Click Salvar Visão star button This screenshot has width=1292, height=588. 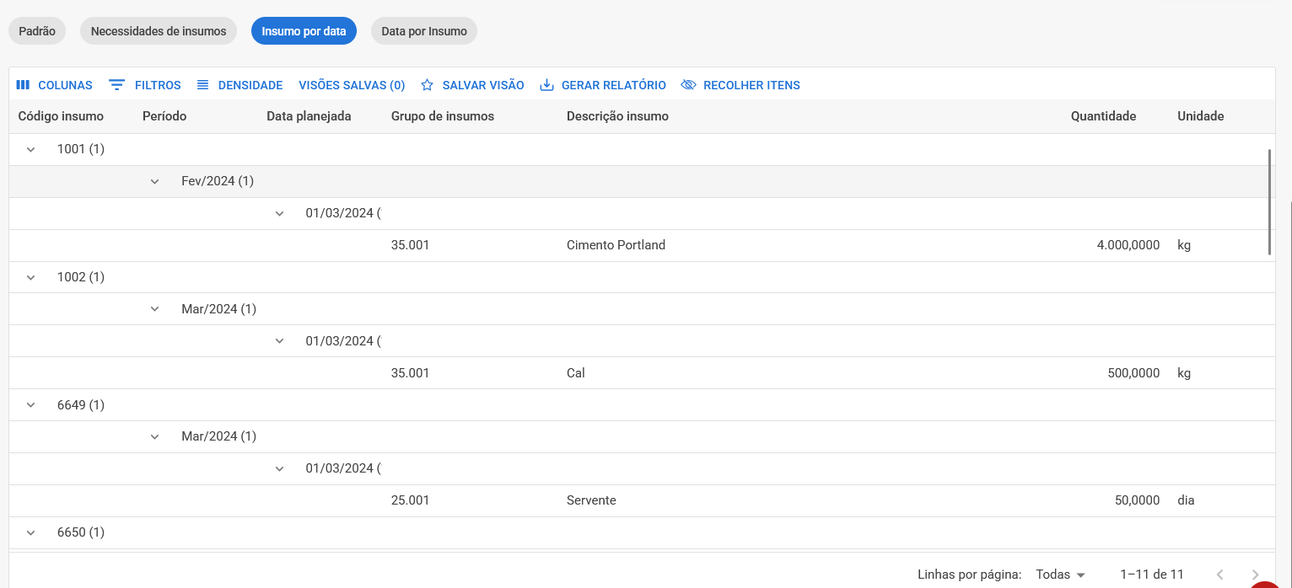pos(472,85)
